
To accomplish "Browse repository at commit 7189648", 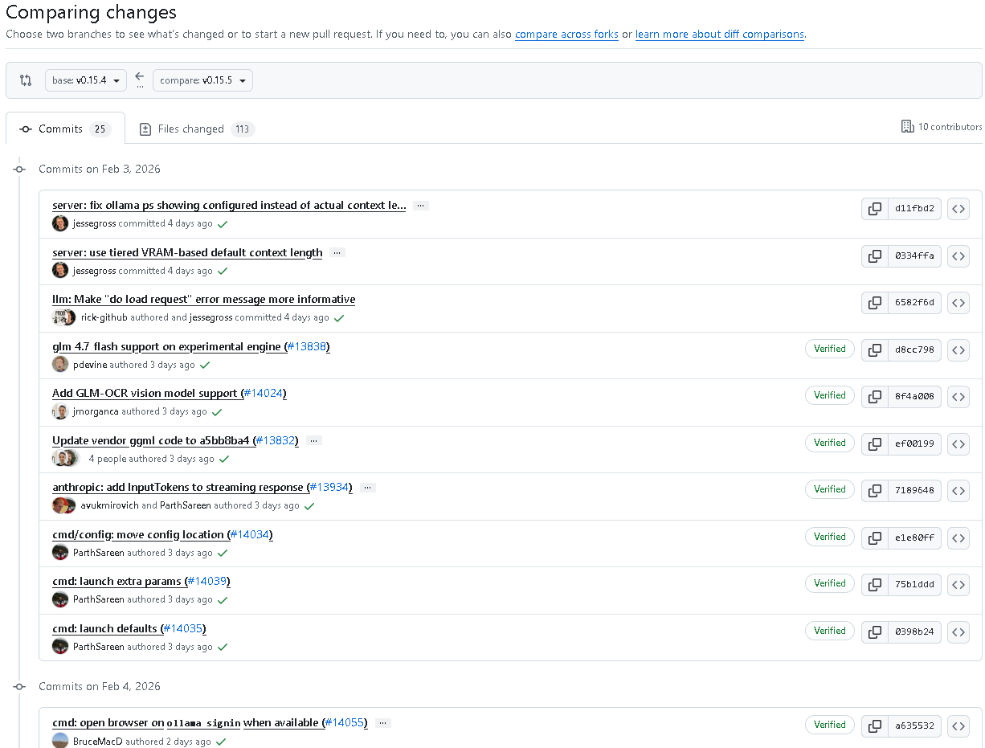I will [958, 491].
